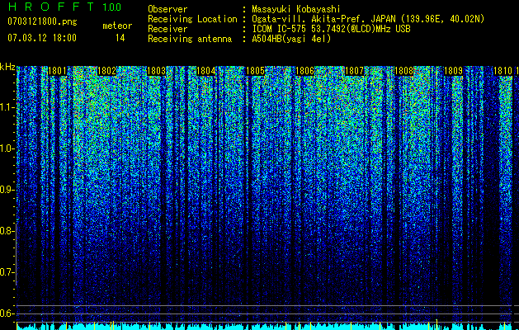The width and height of the screenshot is (519, 330).
Task: Click the 1802 time marker
Action: pos(107,71)
